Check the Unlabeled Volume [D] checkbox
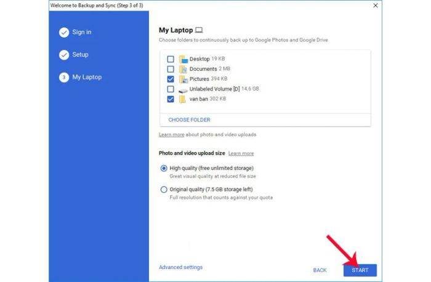This screenshot has width=431, height=282. 171,89
